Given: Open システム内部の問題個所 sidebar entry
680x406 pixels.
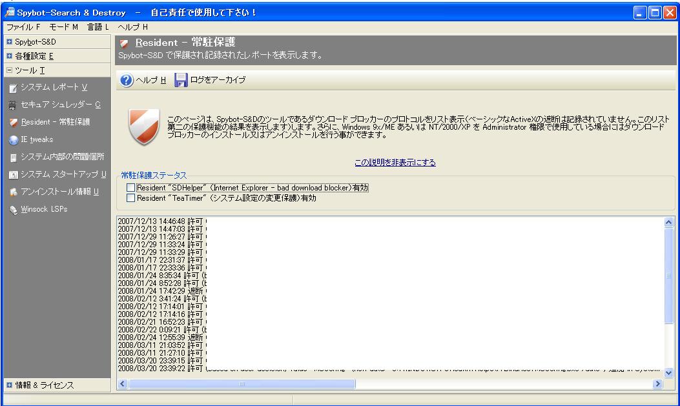Looking at the screenshot, I should click(x=63, y=157).
